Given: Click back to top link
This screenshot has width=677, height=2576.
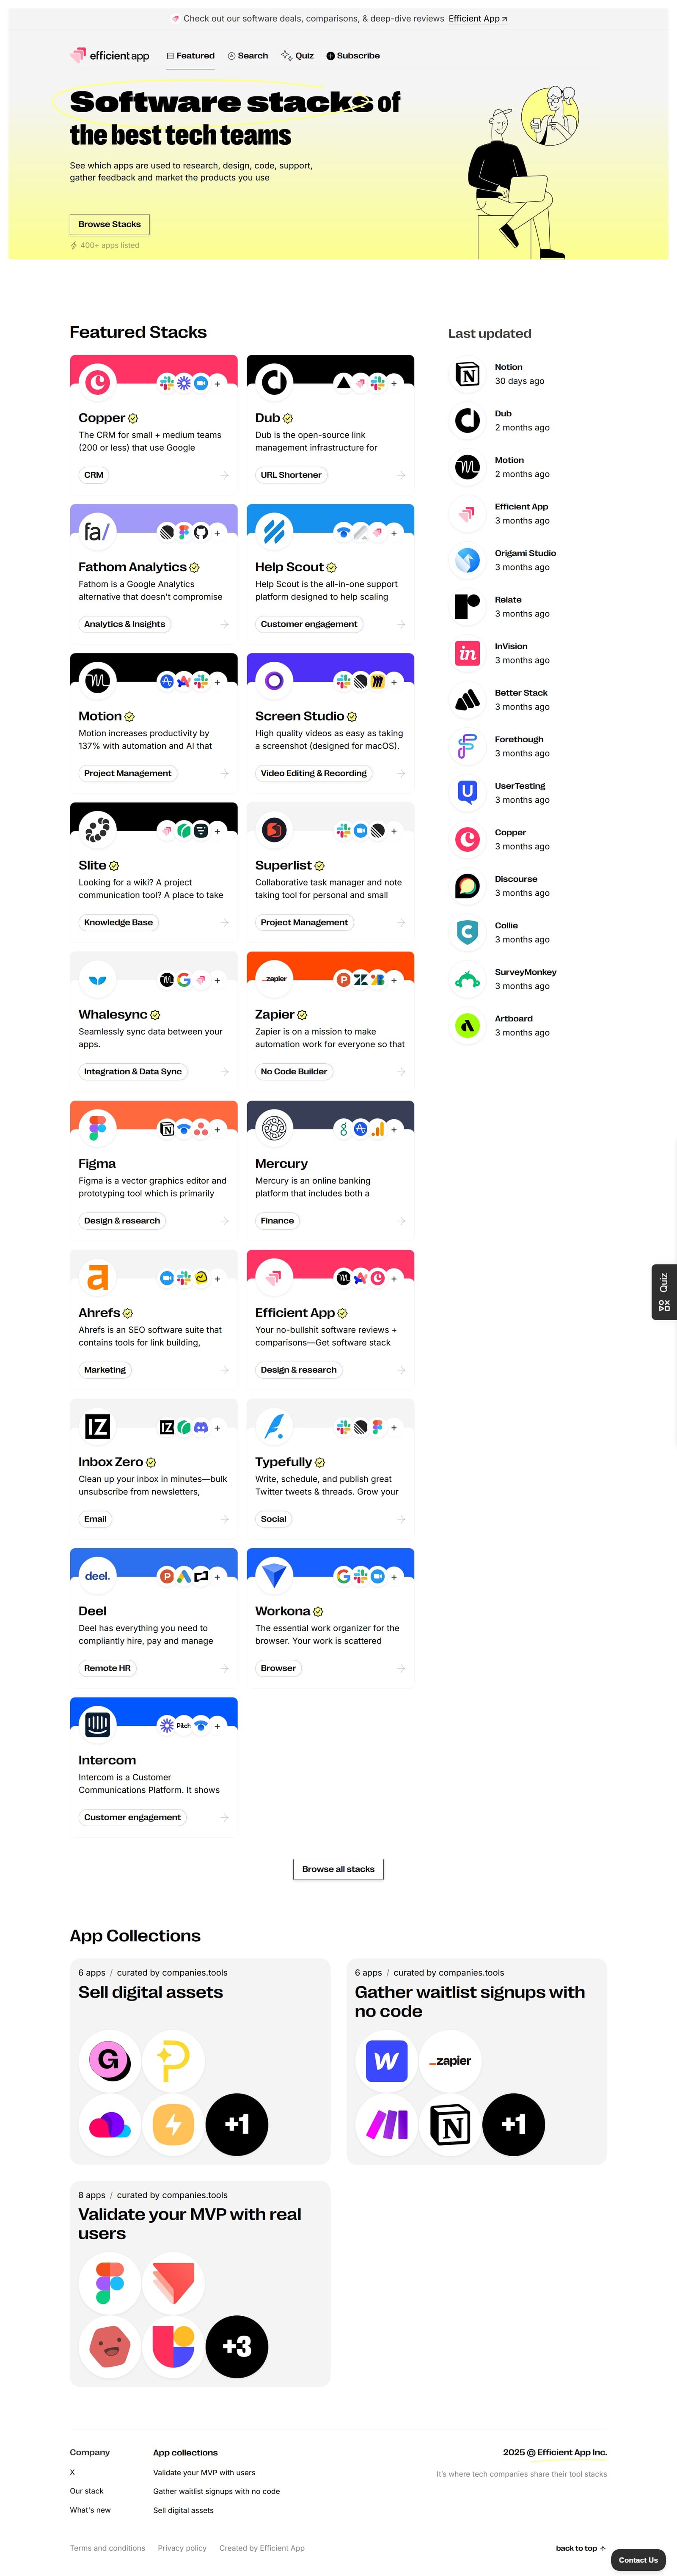Looking at the screenshot, I should [x=581, y=2548].
